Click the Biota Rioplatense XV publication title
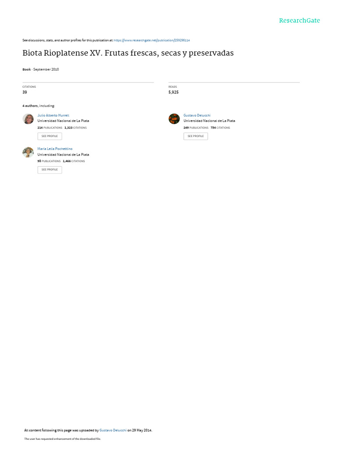 [128, 53]
